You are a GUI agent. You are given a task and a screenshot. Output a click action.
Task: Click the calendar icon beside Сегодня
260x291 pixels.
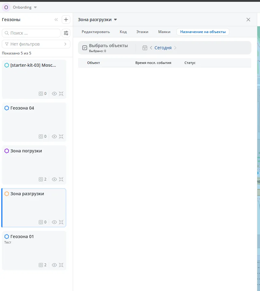[145, 48]
